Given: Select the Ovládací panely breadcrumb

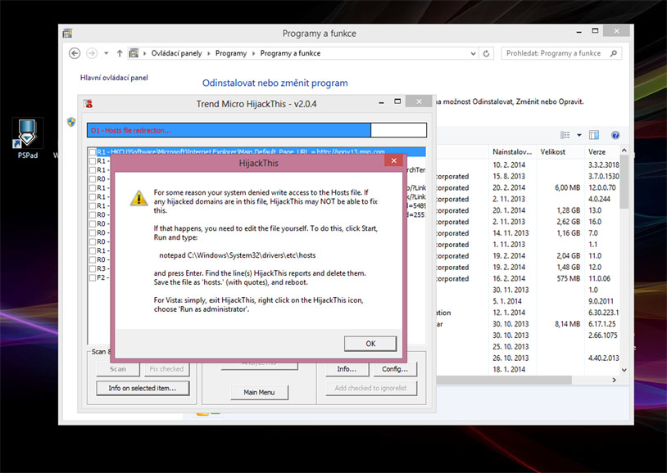Looking at the screenshot, I should click(x=176, y=53).
